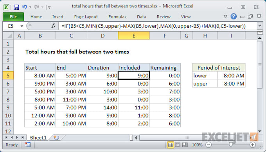The width and height of the screenshot is (266, 152).
Task: Open the Page Layout tab
Action: click(x=86, y=17)
